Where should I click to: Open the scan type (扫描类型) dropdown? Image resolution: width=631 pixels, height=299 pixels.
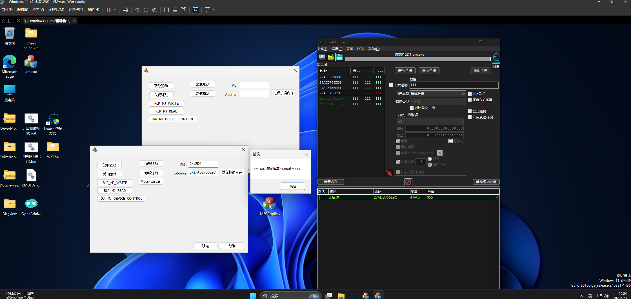(x=437, y=94)
